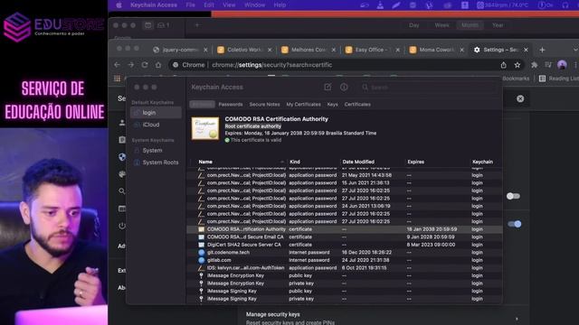Viewport: 579px width, 325px height.
Task: Open the My Certificates category tab
Action: (303, 105)
